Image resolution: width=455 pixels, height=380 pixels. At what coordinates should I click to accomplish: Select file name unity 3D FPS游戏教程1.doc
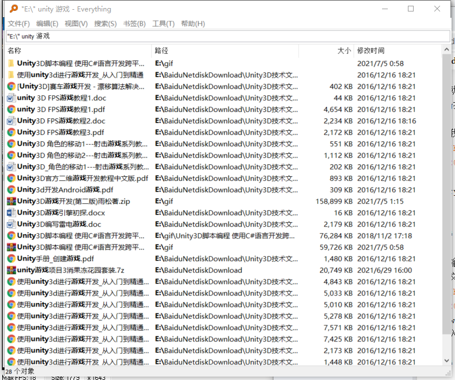[61, 98]
